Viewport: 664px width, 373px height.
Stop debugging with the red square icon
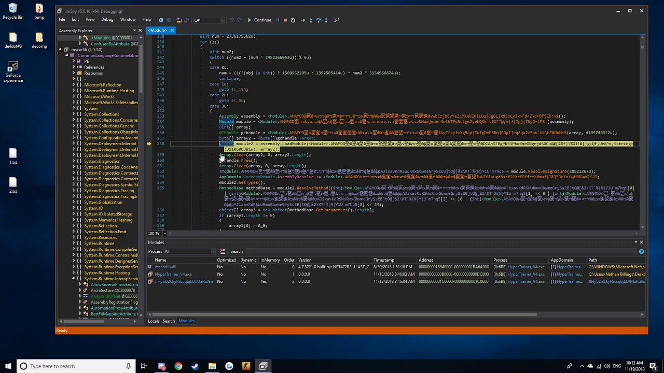285,20
